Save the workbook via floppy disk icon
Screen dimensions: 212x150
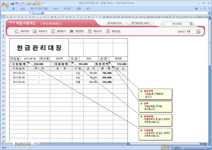[x=12, y=3]
